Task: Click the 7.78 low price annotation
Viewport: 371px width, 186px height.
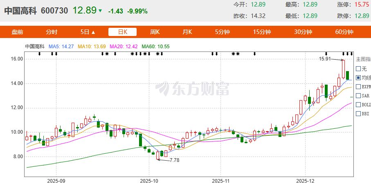Action: [x=175, y=160]
